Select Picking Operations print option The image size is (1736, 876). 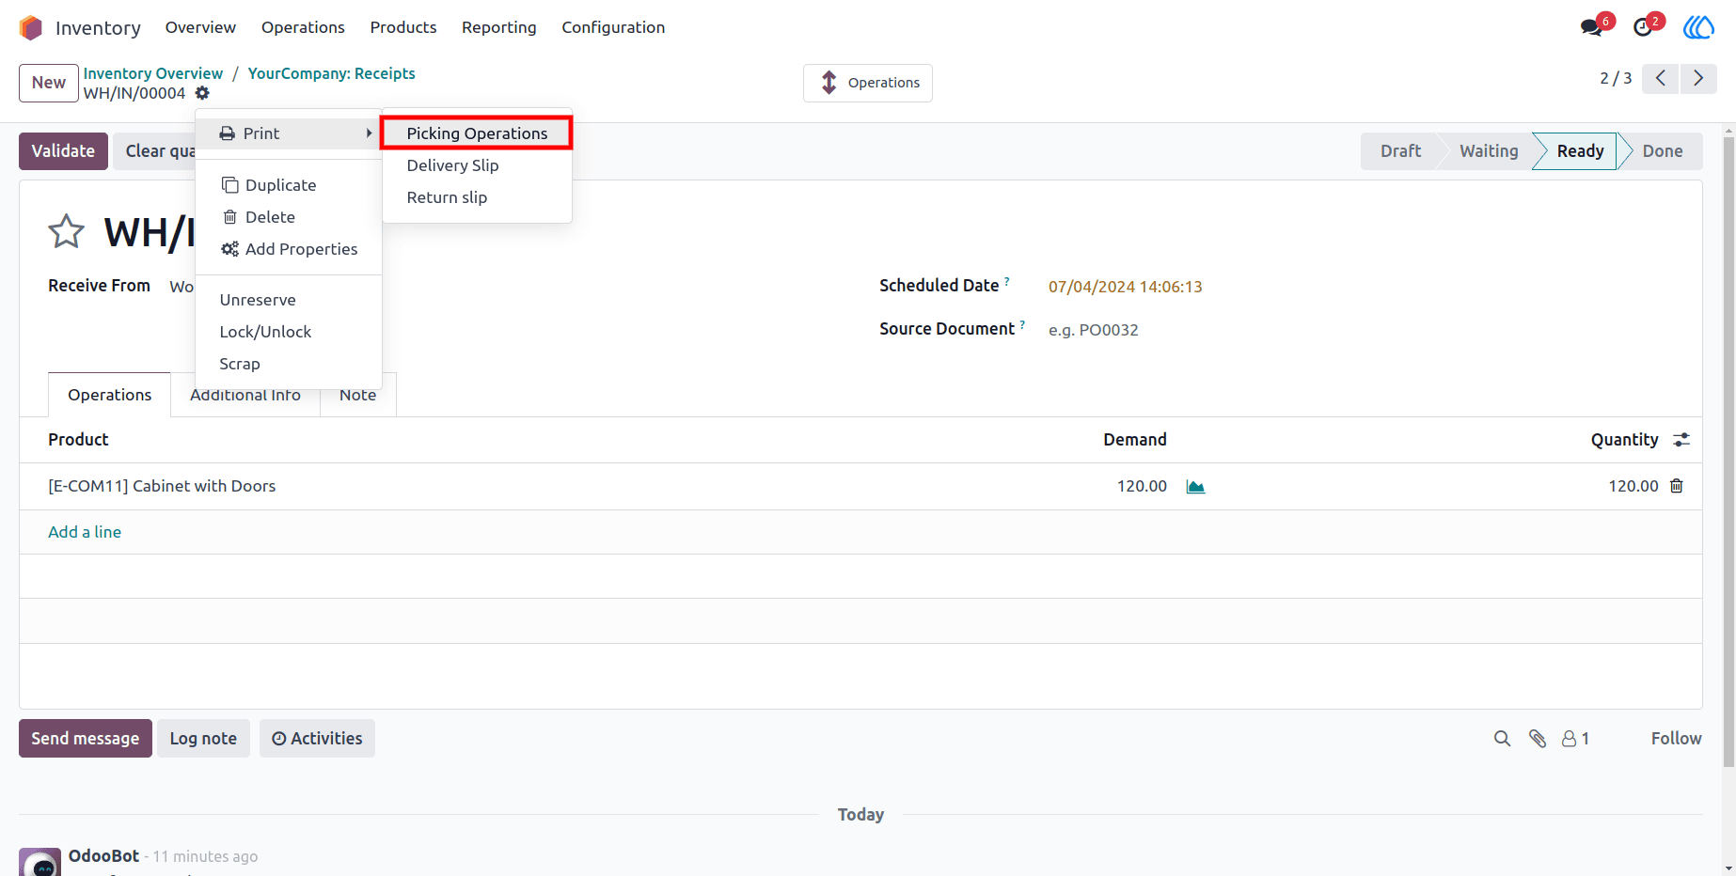click(x=477, y=133)
